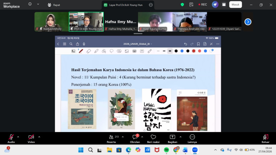Choose the medium pen stroke width
The image size is (276, 155).
(x=164, y=51)
